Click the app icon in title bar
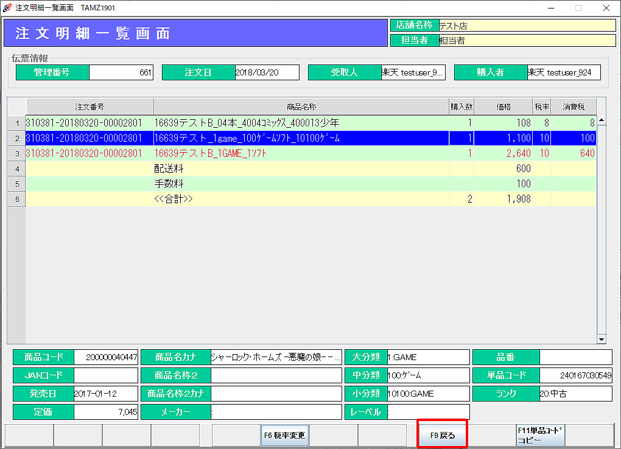621x449 pixels. 7,8
